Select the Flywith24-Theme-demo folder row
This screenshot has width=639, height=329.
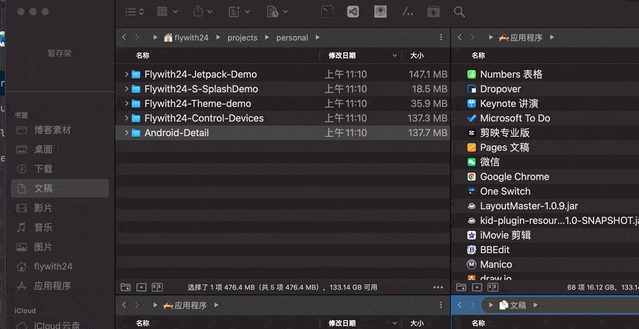point(283,104)
